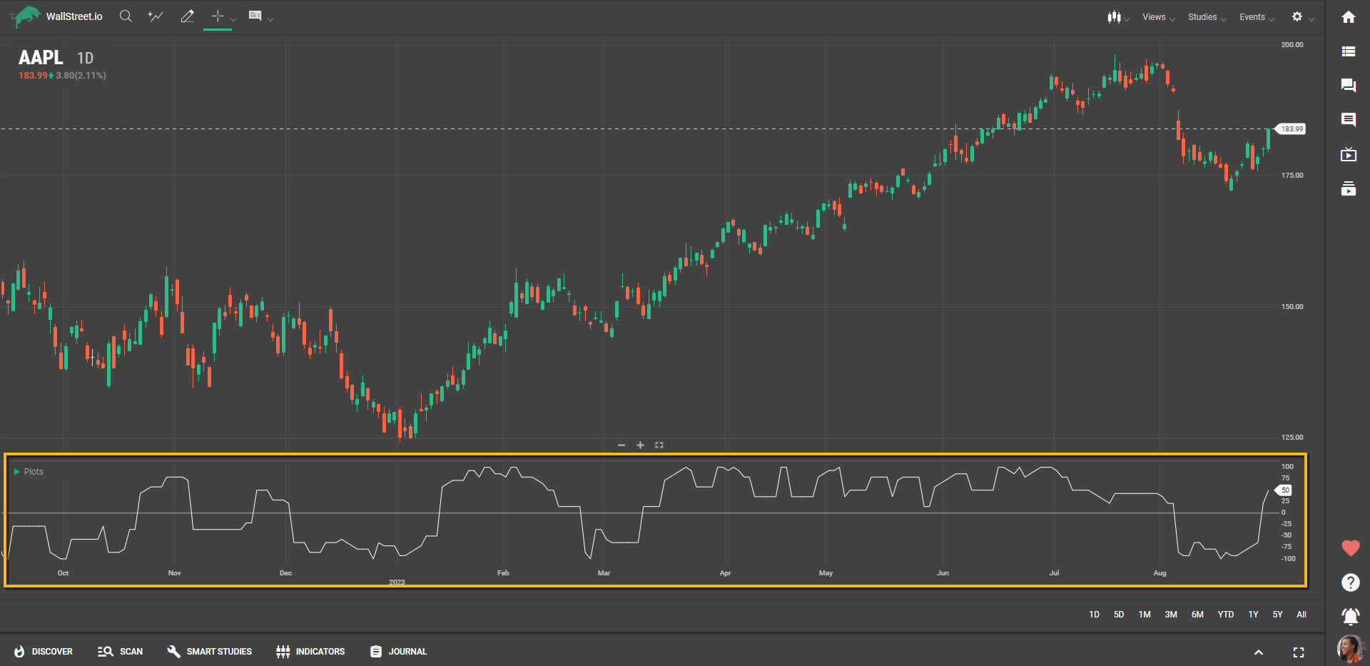1370x666 pixels.
Task: Open the help question mark icon
Action: (x=1350, y=582)
